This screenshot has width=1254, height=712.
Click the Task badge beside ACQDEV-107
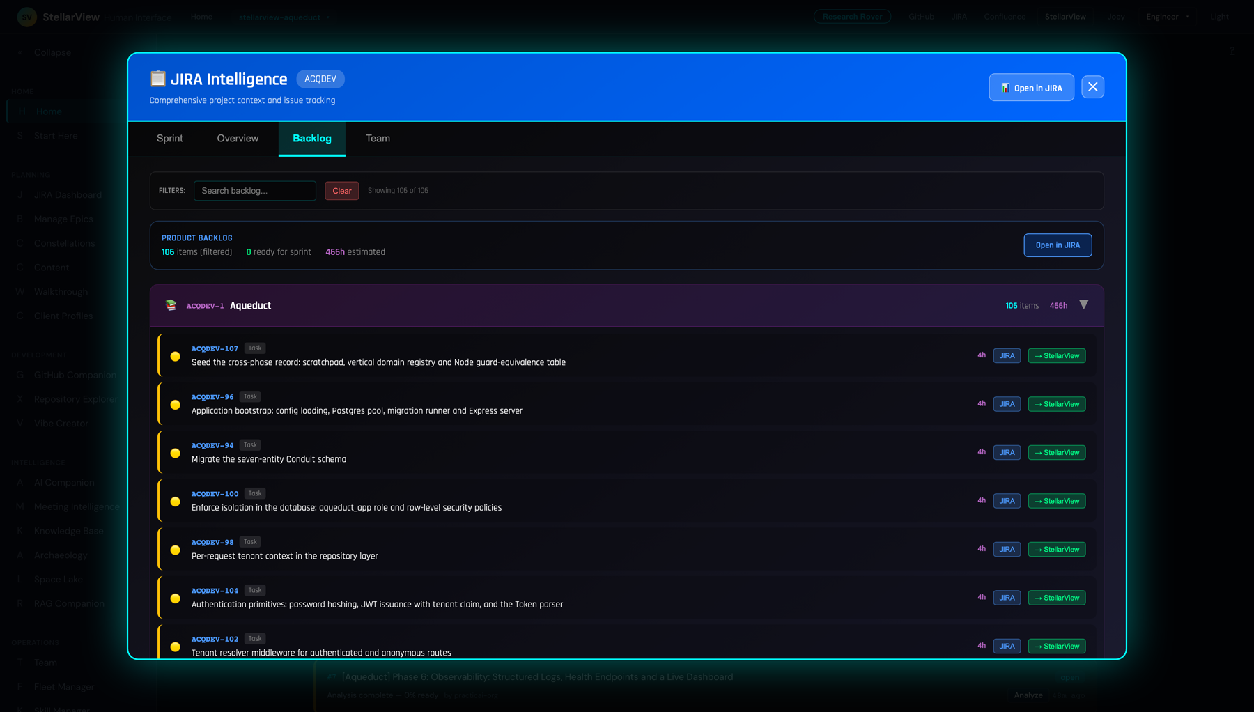pyautogui.click(x=255, y=348)
